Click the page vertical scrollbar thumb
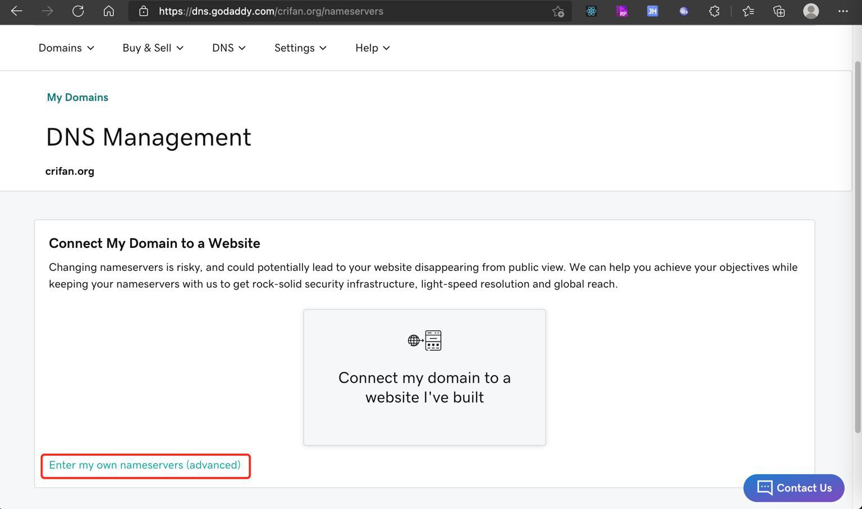 [x=857, y=247]
